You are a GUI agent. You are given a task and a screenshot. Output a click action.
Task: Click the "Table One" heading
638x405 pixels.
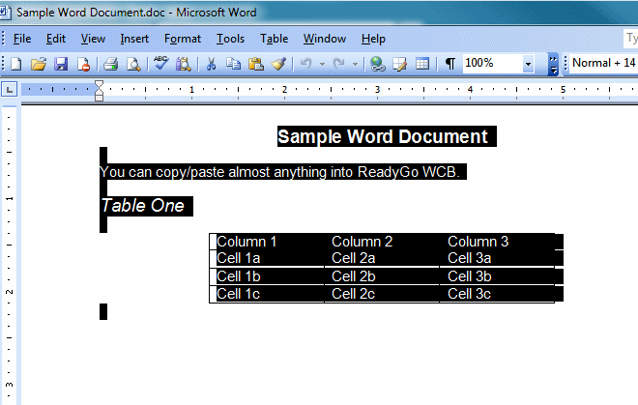coord(143,206)
